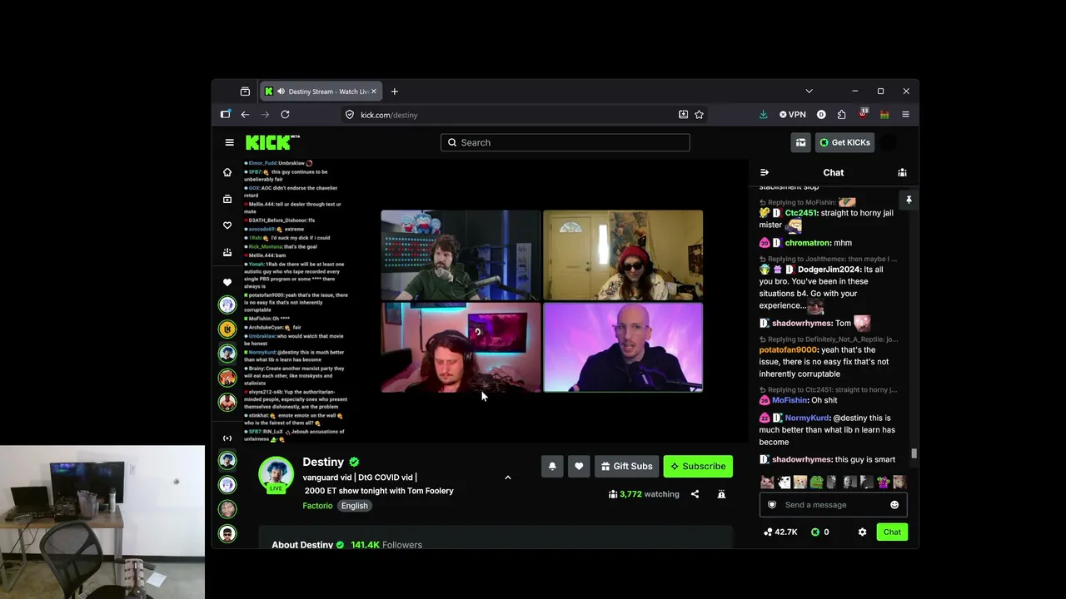The height and width of the screenshot is (599, 1066).
Task: Click the Pepe frog quick emote
Action: [x=816, y=482]
